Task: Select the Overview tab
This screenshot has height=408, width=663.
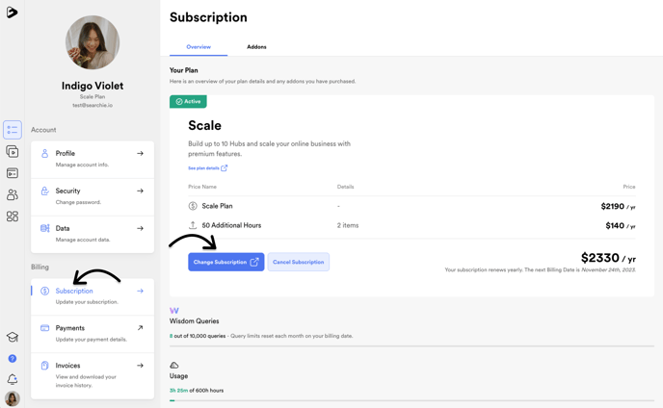Action: point(199,47)
